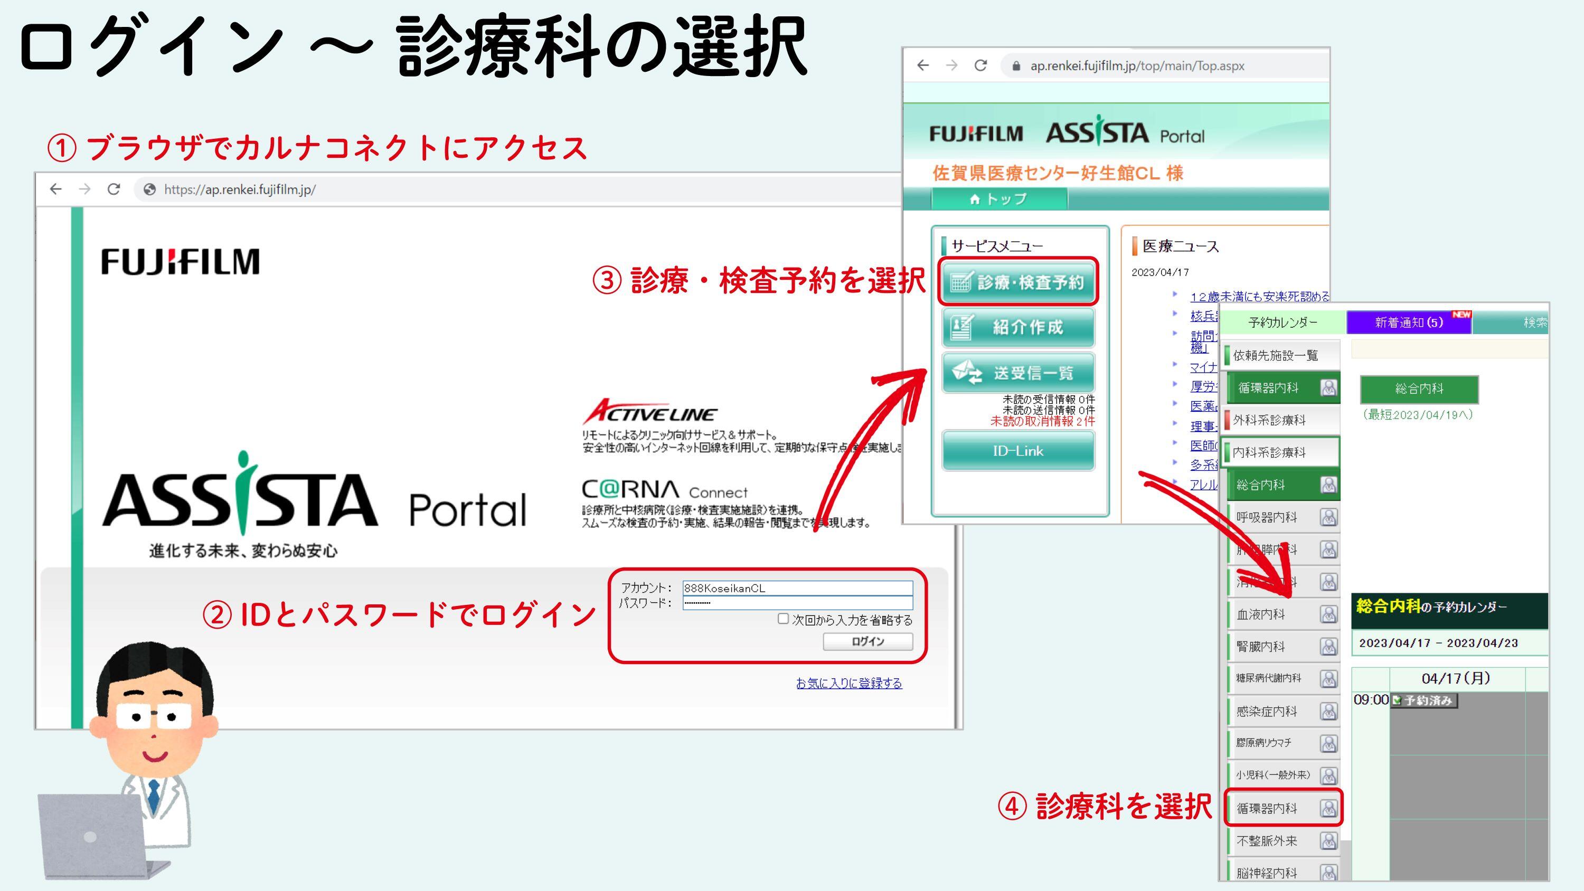Image resolution: width=1584 pixels, height=891 pixels.
Task: Click the ID-Link button
Action: 1019,451
